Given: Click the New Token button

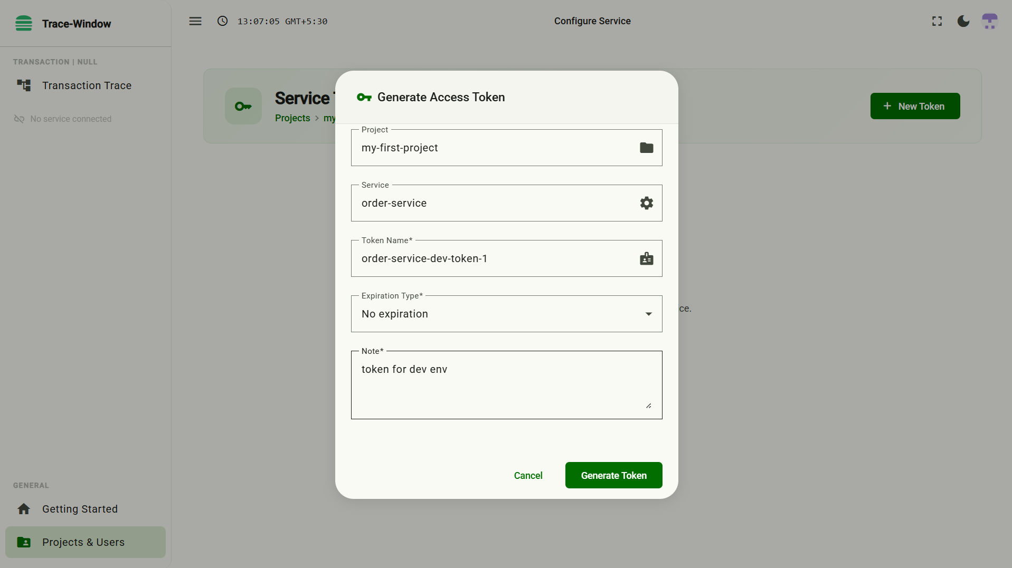Looking at the screenshot, I should click(915, 106).
